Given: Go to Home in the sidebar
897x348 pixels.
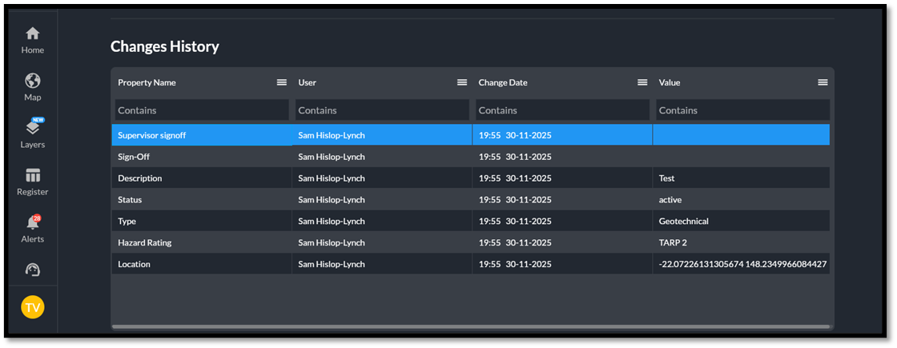Looking at the screenshot, I should click(32, 39).
